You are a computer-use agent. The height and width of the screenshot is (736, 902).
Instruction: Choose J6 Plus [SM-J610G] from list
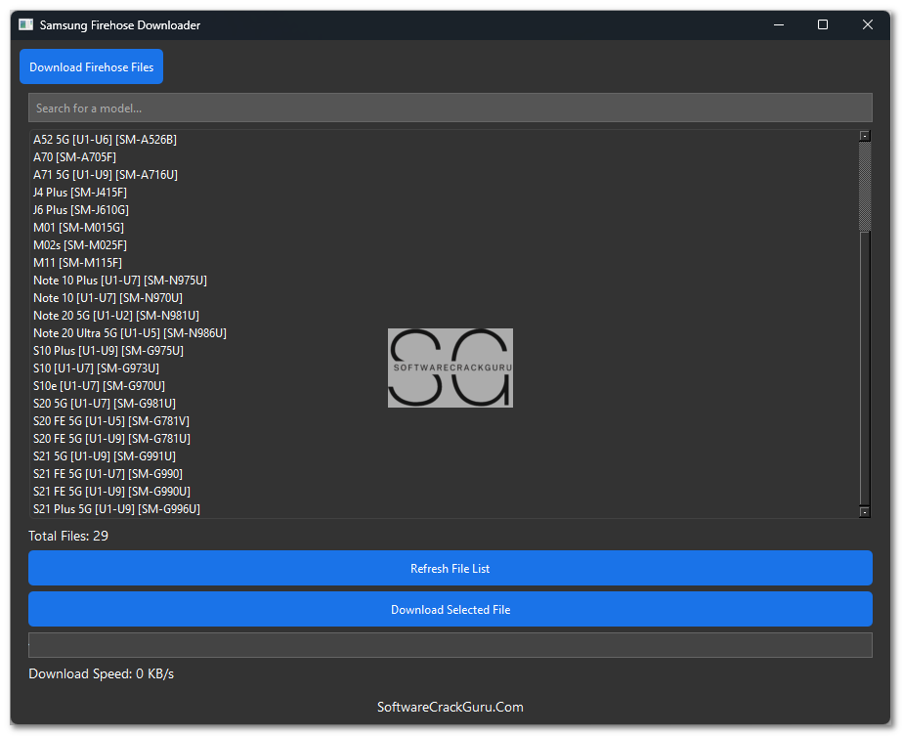pos(81,209)
